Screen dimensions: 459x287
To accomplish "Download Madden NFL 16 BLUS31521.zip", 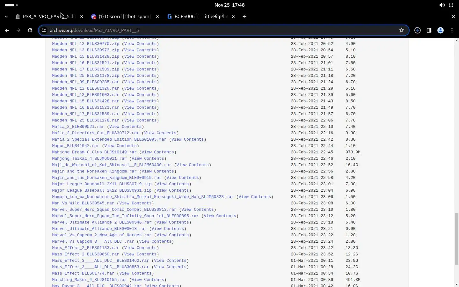I will pos(85,63).
